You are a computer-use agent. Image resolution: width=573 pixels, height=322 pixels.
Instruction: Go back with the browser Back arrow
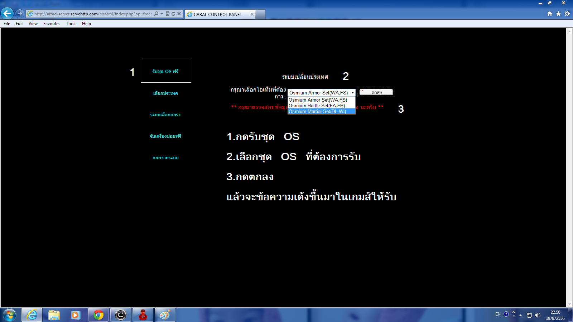coord(7,14)
